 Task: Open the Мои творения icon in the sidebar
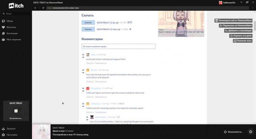pyautogui.click(x=3, y=39)
